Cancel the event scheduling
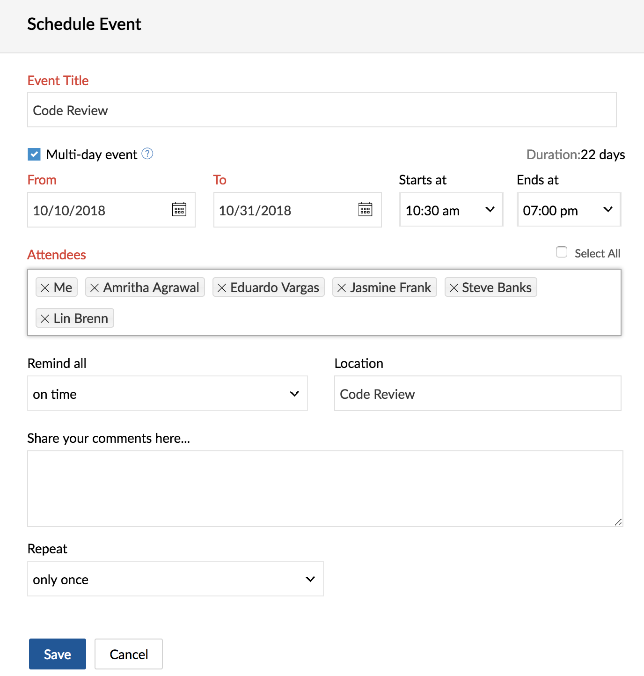Screen dimensions: 644x676 [129, 654]
